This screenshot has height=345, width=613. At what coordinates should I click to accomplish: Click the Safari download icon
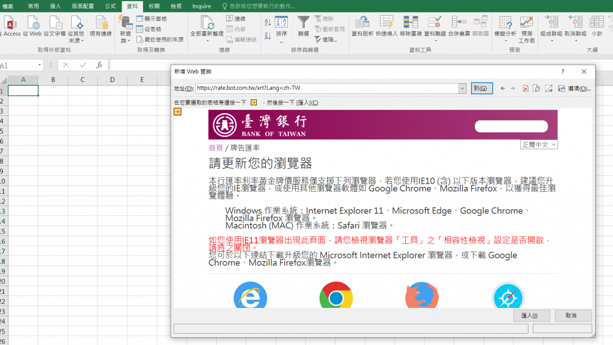(508, 295)
